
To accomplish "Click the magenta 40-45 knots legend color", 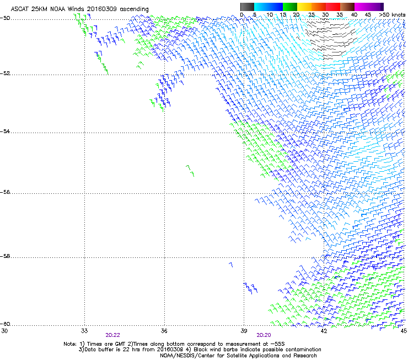I will tap(362, 7).
